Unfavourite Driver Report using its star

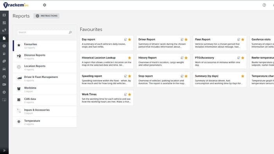[186, 39]
